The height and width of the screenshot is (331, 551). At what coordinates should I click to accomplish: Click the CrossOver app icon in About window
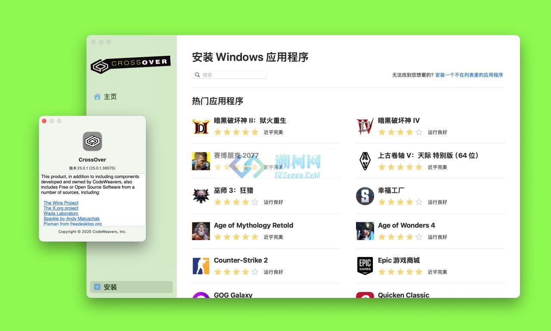pos(93,141)
